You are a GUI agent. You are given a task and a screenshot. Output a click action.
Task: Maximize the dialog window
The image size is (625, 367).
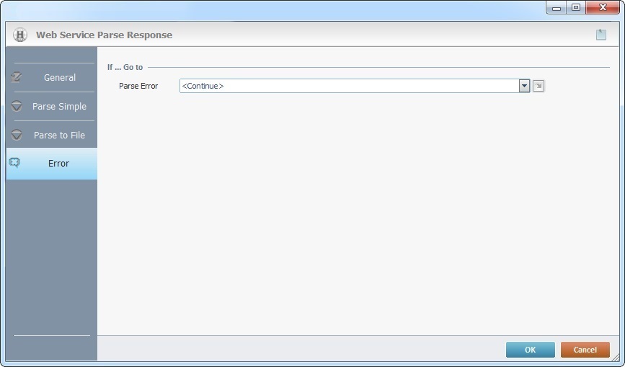(576, 8)
